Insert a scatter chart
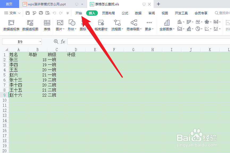The width and height of the screenshot is (230, 153). 207,29
